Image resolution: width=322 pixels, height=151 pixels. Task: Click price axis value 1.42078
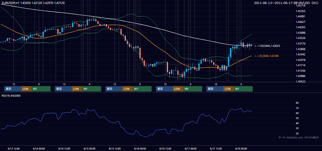tap(301, 60)
